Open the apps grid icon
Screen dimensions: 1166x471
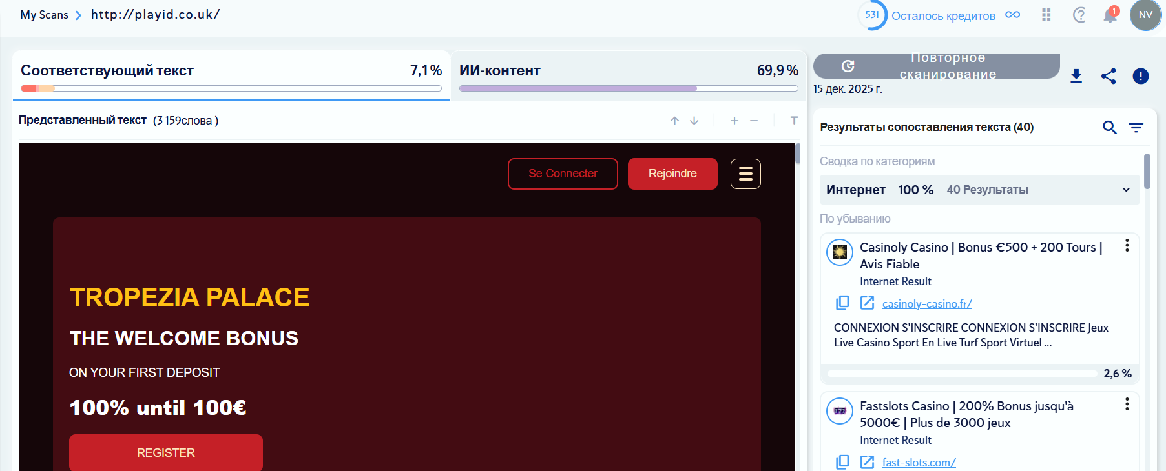(1046, 15)
